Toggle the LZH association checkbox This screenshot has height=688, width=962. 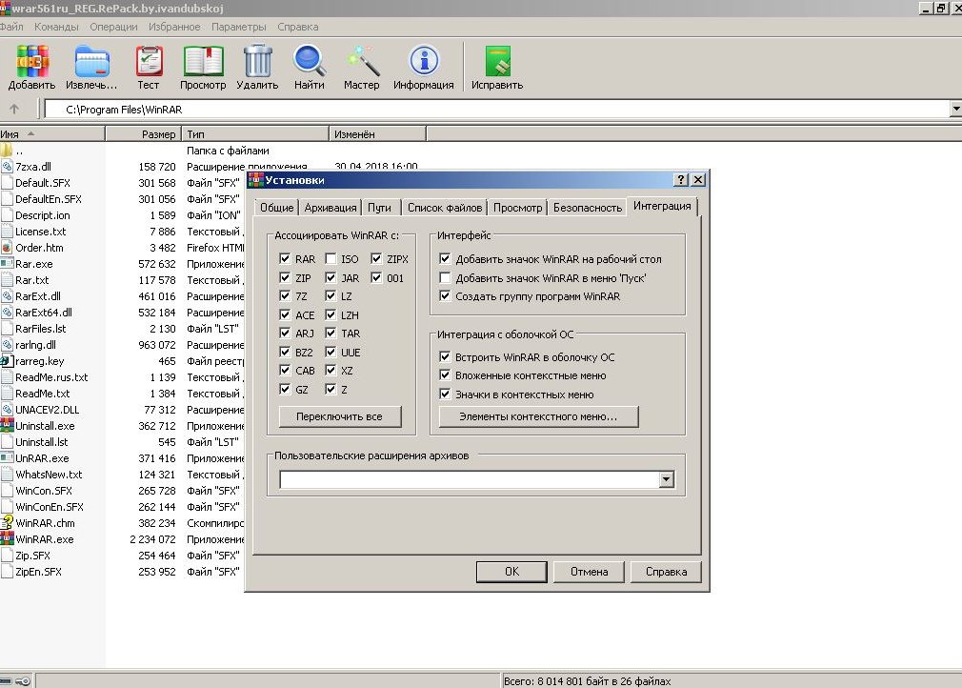click(x=331, y=314)
